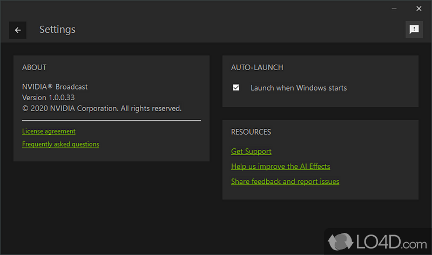432x255 pixels.
Task: Click the RESOURCES section heading
Action: pos(251,132)
